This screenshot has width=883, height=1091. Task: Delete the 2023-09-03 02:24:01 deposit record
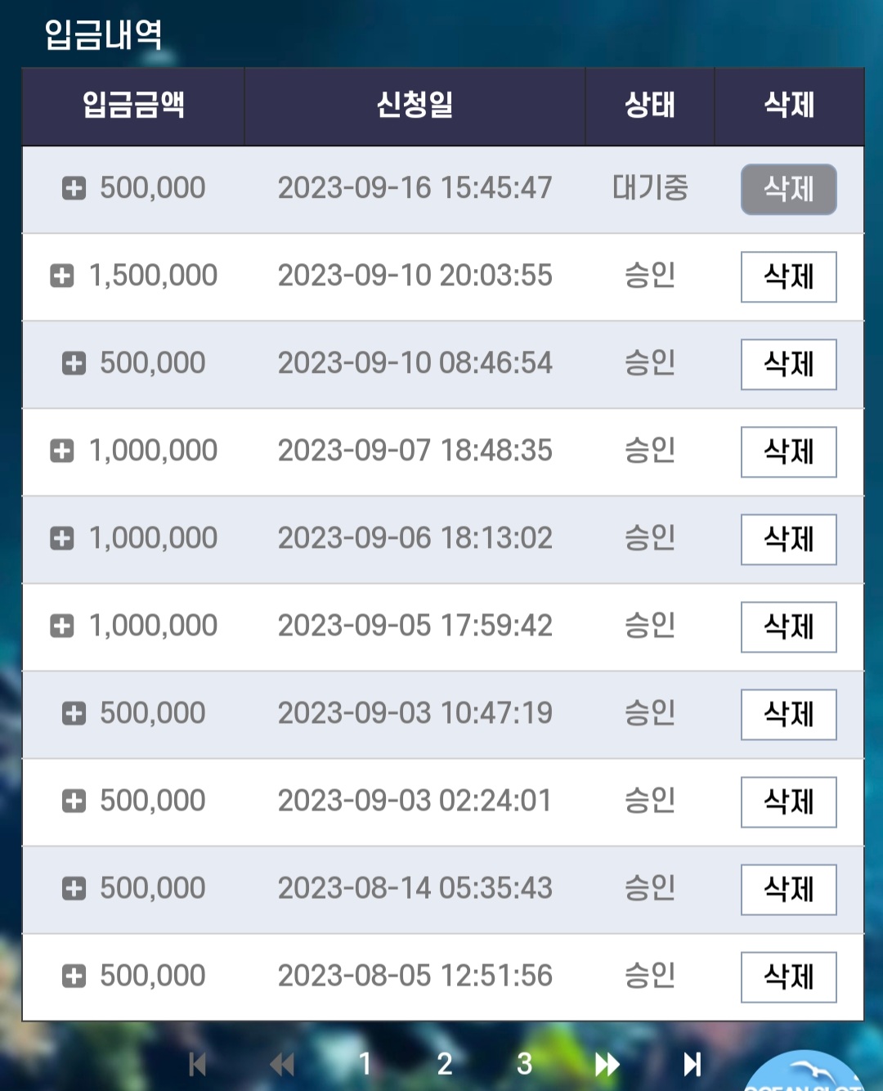[x=789, y=802]
